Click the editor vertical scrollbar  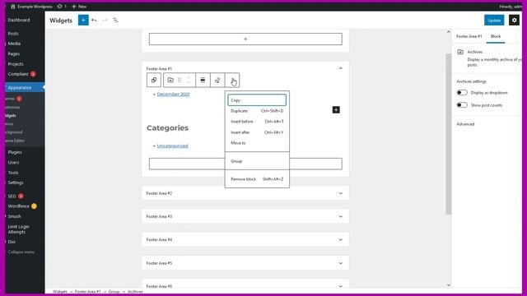point(448,134)
